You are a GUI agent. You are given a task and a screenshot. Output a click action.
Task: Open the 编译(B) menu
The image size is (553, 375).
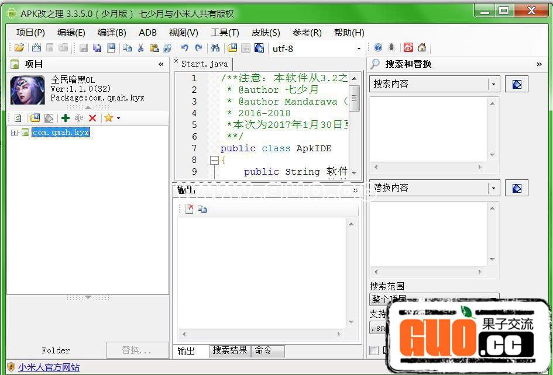point(112,33)
